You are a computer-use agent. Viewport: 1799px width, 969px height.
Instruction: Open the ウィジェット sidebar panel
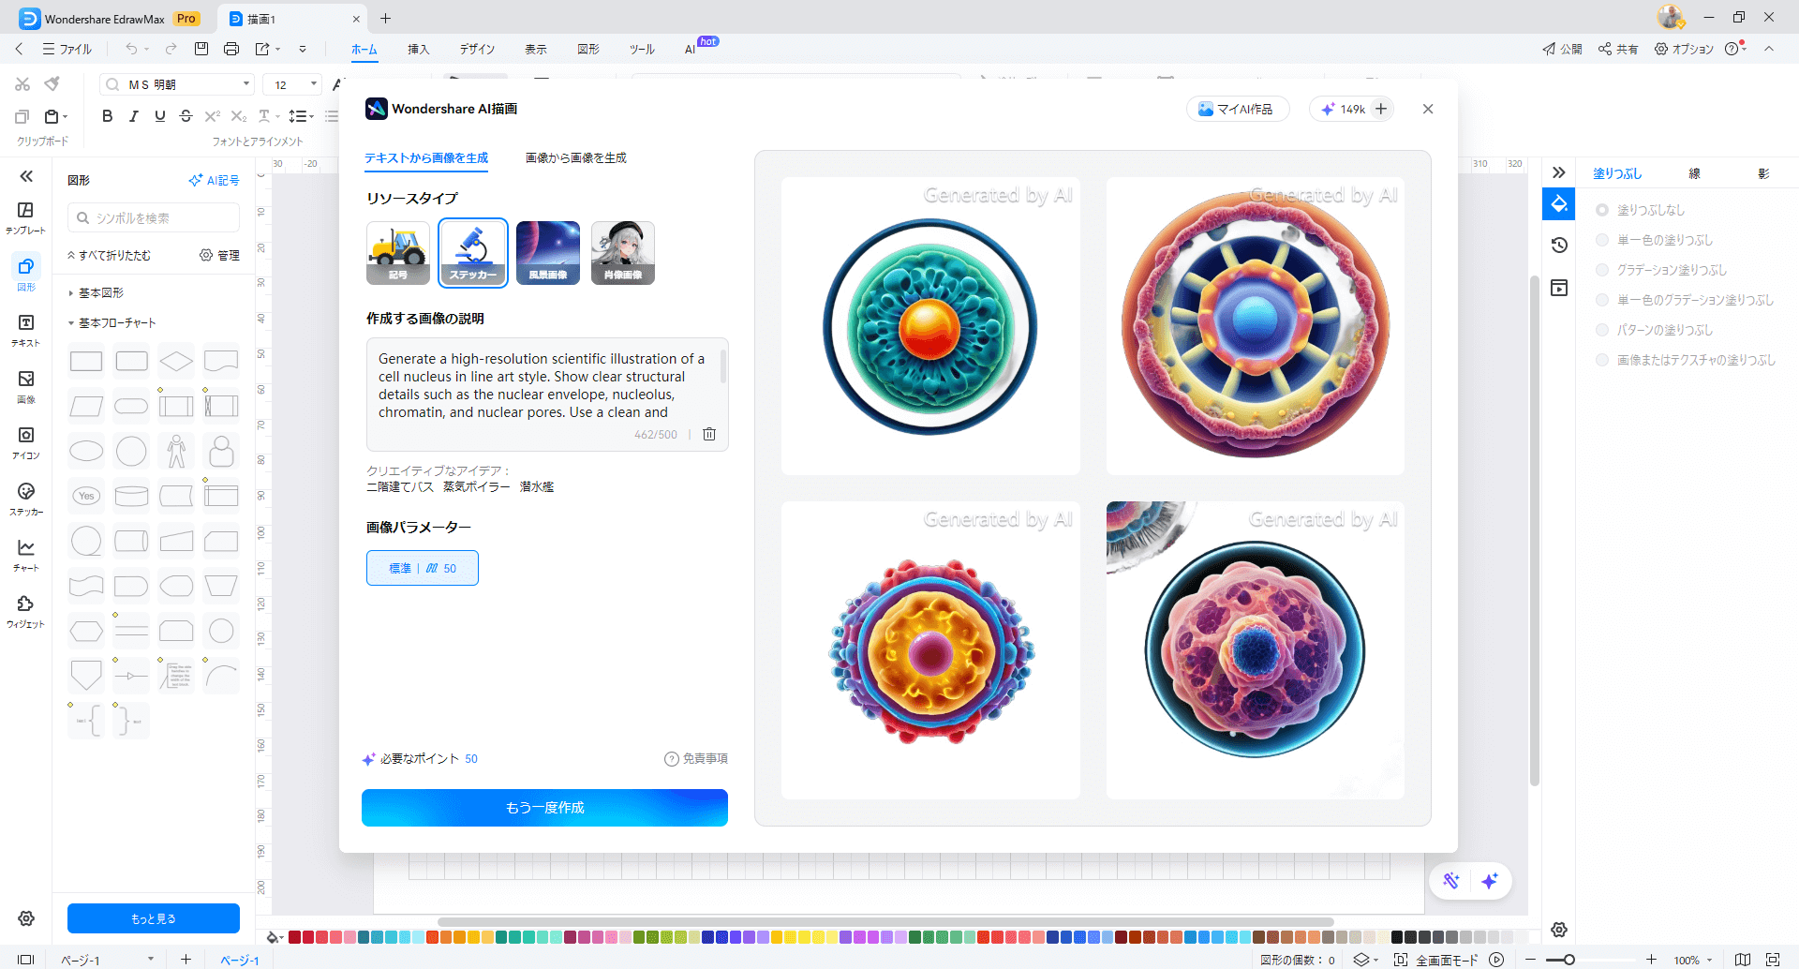click(25, 611)
